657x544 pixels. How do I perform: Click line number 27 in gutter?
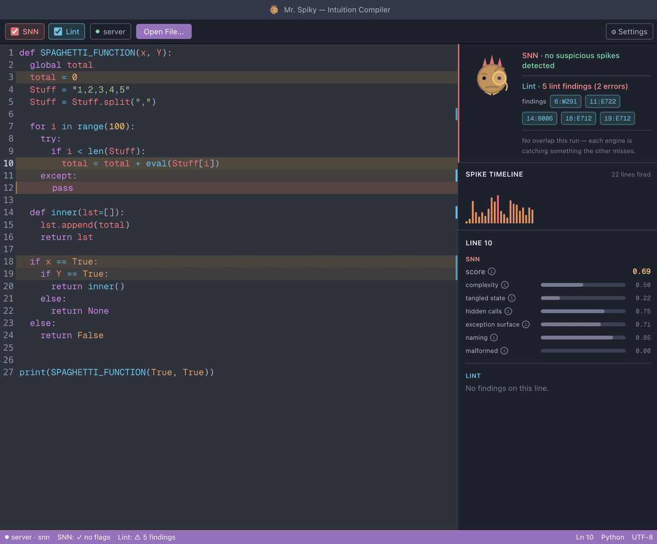(8, 372)
